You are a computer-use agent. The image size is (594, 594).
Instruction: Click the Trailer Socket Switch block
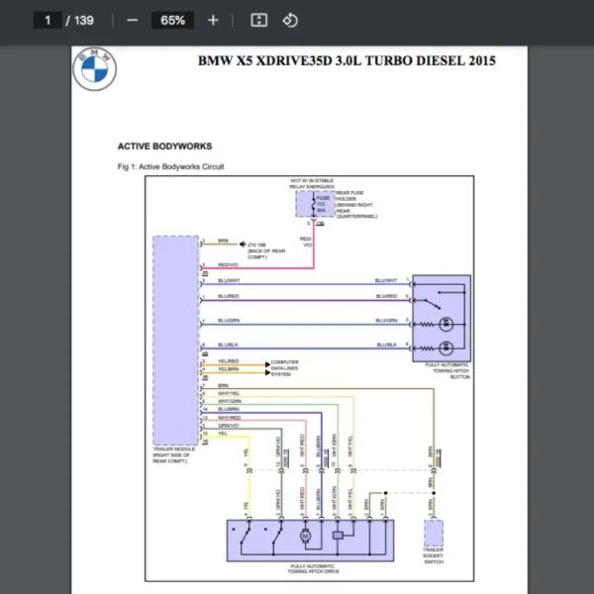[x=434, y=535]
